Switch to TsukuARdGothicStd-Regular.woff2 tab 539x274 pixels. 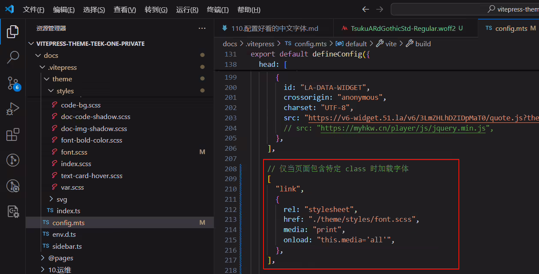click(402, 28)
